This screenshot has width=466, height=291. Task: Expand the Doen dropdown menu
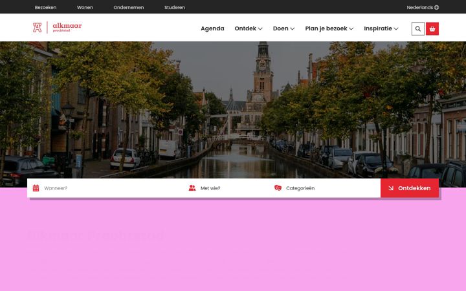pyautogui.click(x=284, y=28)
